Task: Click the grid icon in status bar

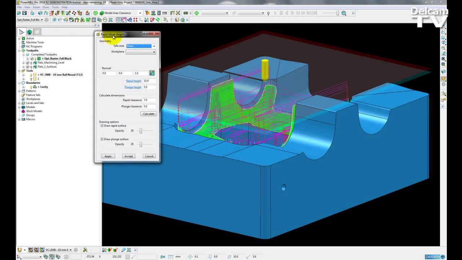Action: click(66, 257)
